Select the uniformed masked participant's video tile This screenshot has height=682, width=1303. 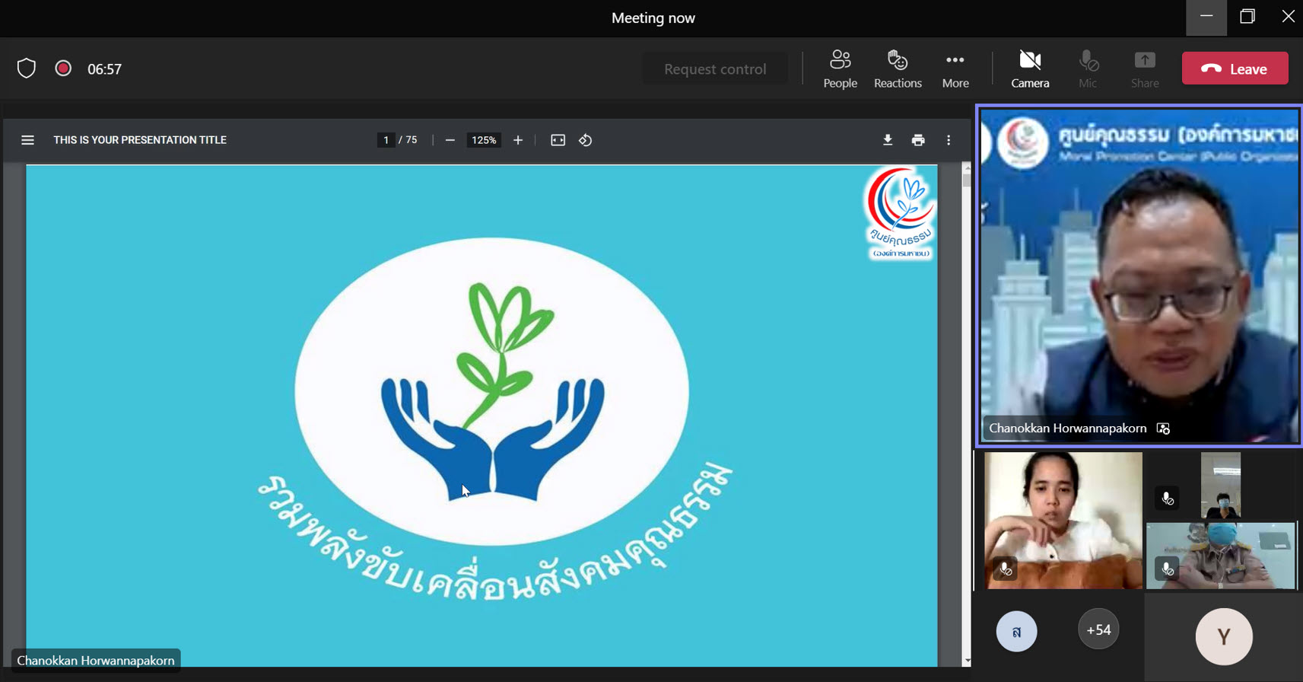pos(1220,556)
